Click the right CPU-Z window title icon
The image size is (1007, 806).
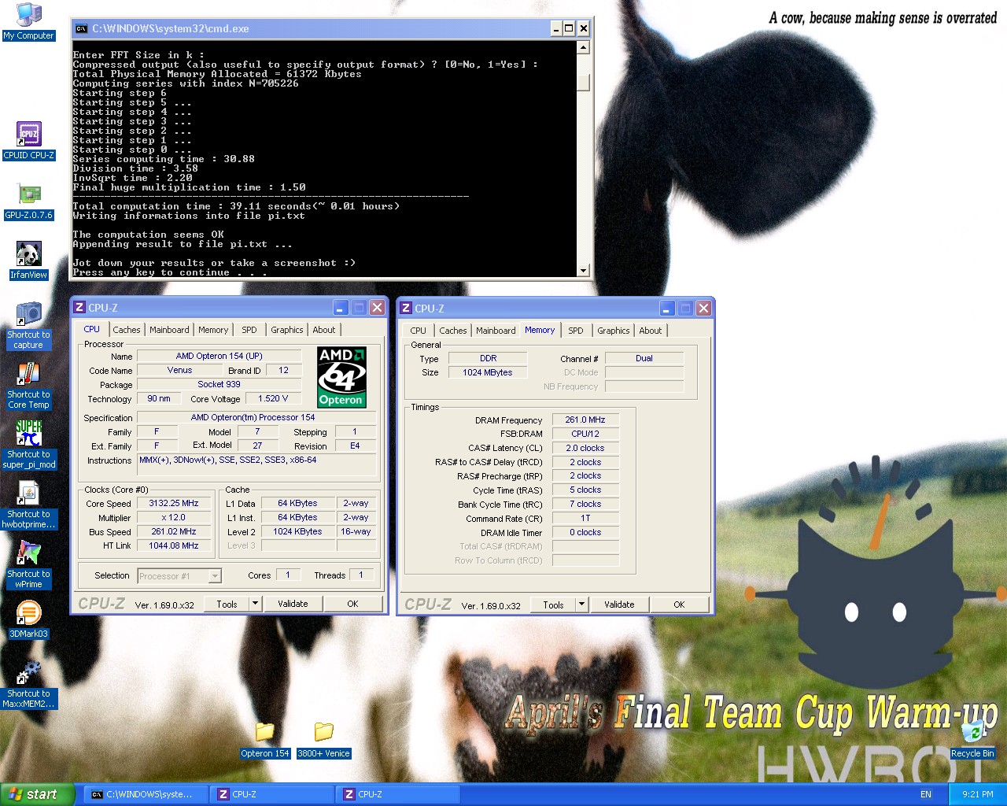click(406, 309)
